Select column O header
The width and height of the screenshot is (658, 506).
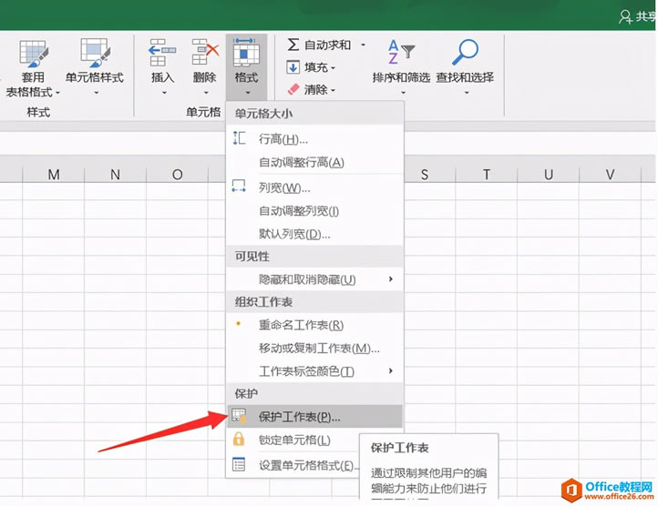[177, 175]
